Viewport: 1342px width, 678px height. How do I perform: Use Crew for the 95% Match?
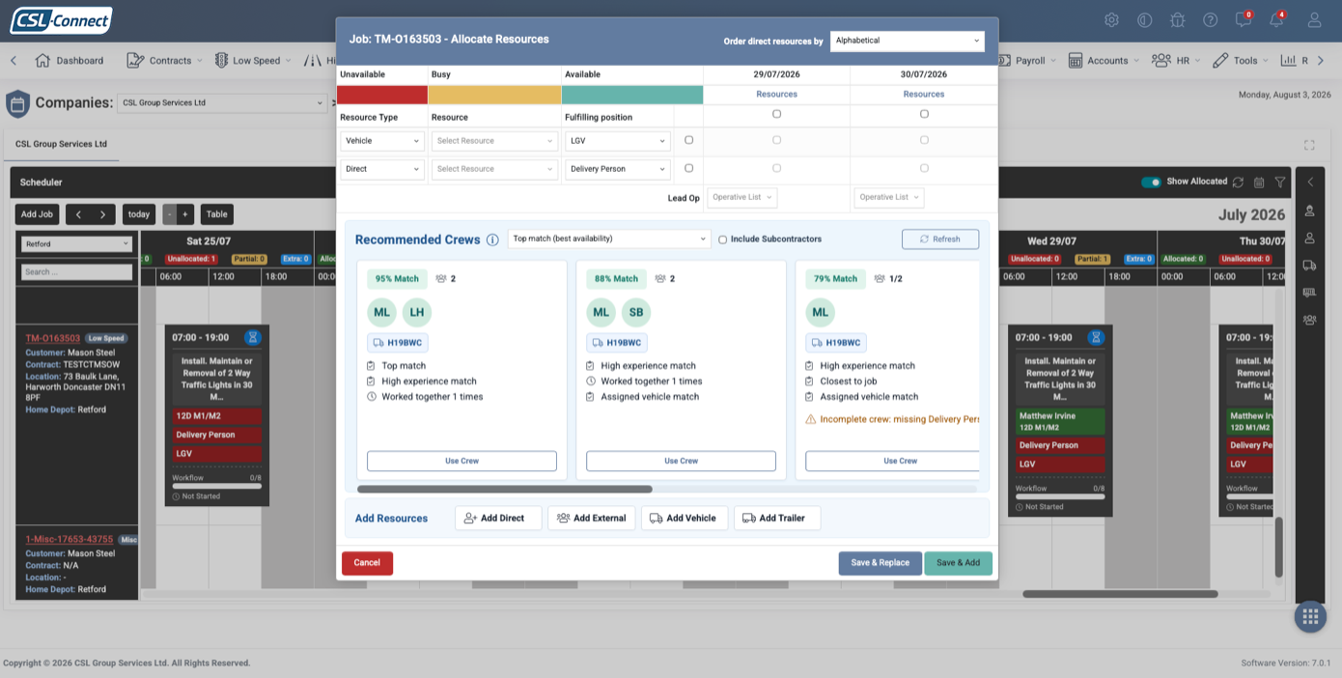tap(461, 461)
